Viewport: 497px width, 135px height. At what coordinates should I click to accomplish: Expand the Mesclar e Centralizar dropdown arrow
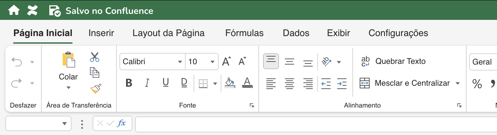(x=458, y=83)
